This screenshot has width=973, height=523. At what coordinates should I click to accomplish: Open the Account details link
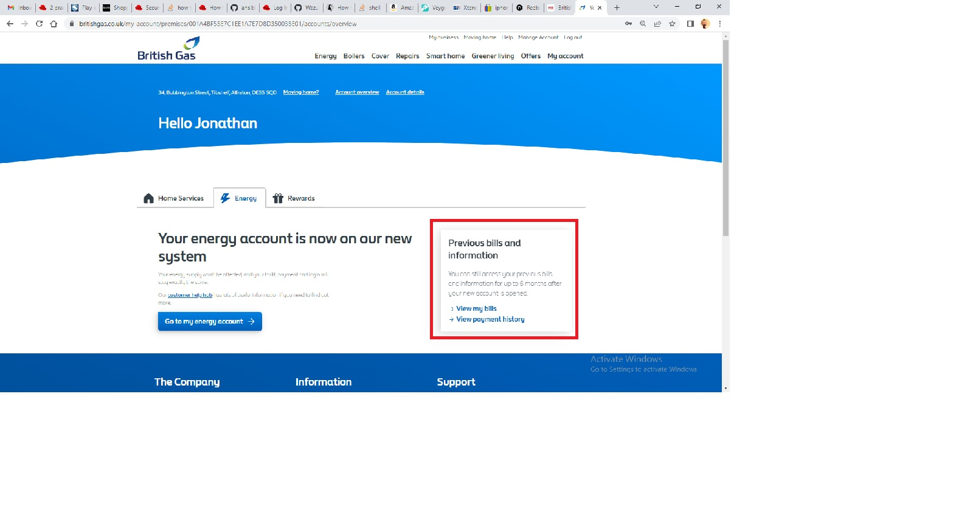pyautogui.click(x=405, y=92)
